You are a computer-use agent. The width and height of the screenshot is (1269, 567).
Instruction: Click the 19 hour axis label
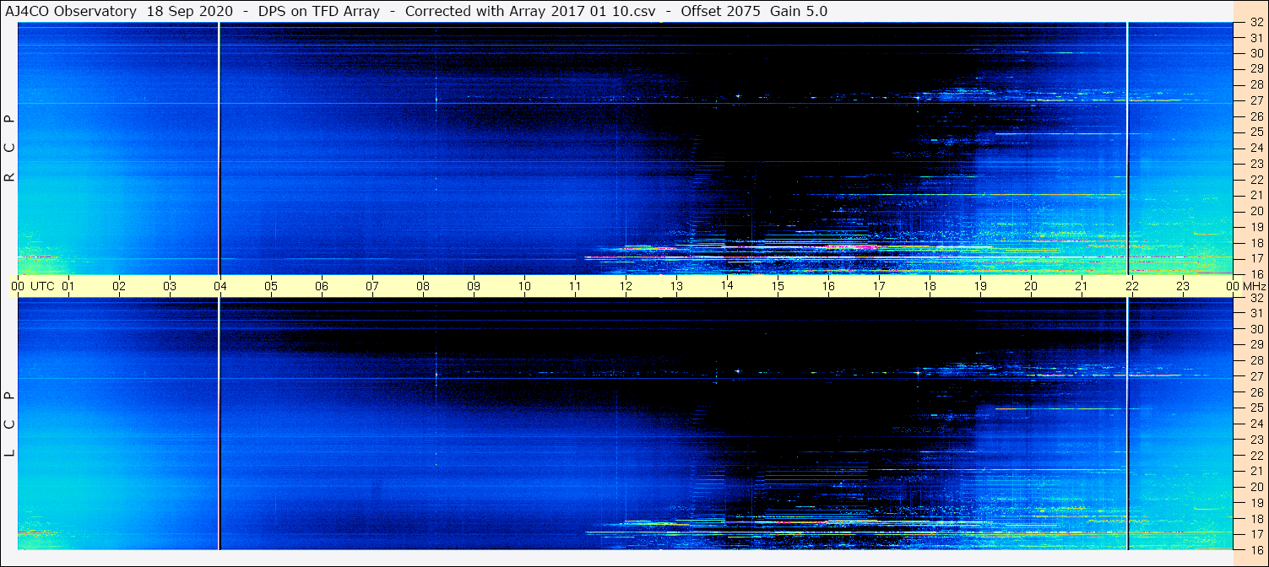980,286
